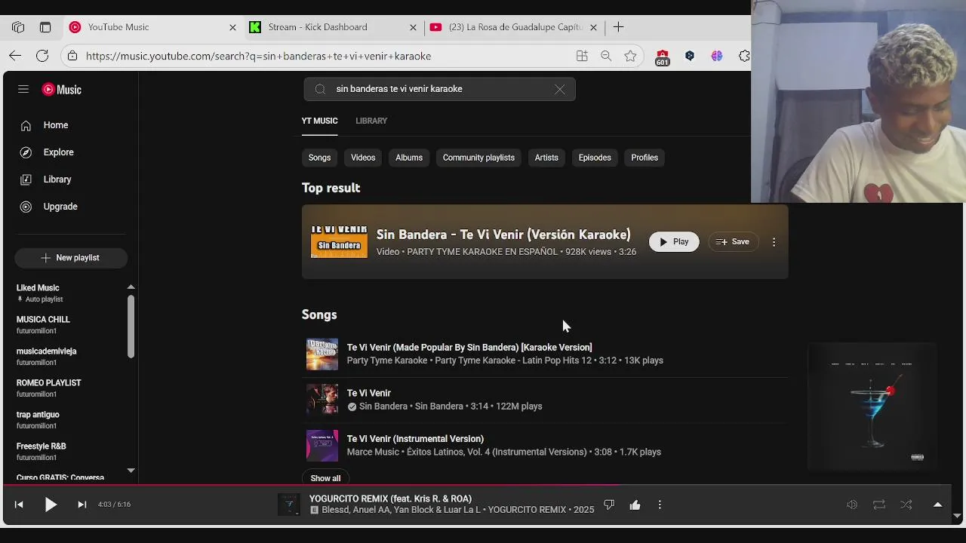Skip to the previous track

coord(19,505)
